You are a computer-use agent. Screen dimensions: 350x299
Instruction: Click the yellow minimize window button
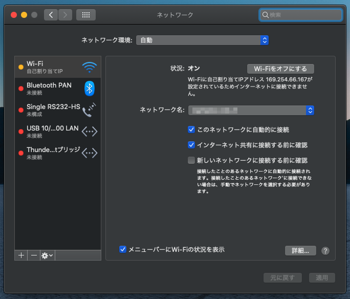pyautogui.click(x=24, y=15)
